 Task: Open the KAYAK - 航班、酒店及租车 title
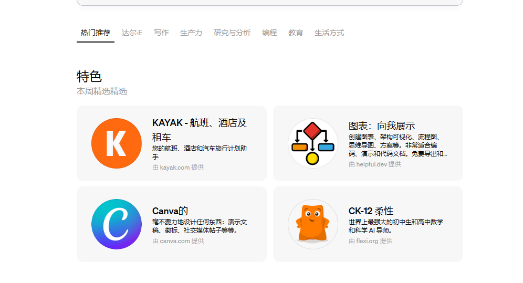200,130
